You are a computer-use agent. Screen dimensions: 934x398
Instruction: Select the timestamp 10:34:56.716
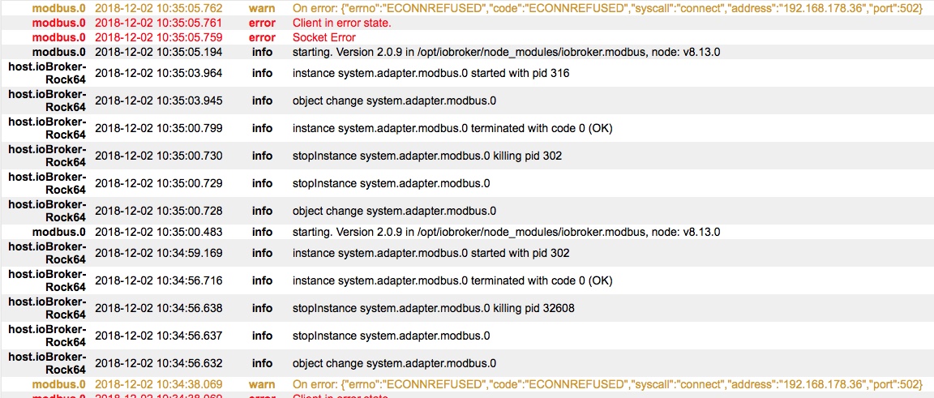tap(158, 280)
